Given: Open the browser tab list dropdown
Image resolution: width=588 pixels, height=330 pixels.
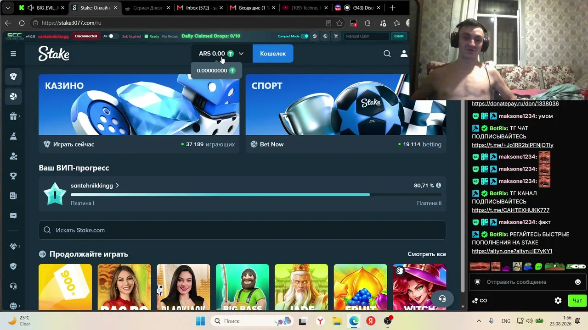Looking at the screenshot, I should pos(8,8).
